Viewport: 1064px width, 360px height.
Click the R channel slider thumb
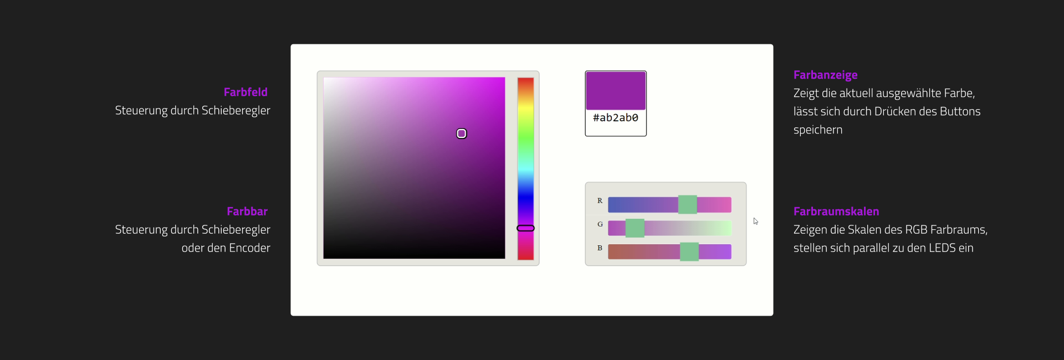[x=688, y=204]
